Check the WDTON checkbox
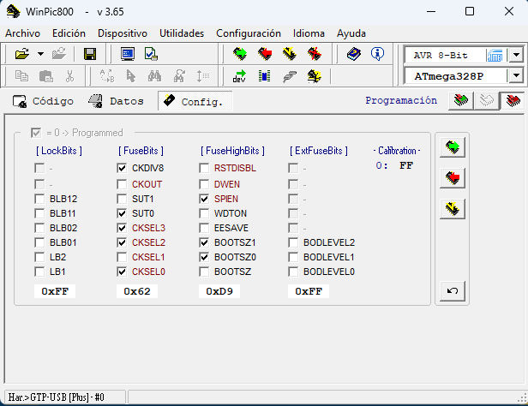528x406 pixels. pyautogui.click(x=204, y=213)
